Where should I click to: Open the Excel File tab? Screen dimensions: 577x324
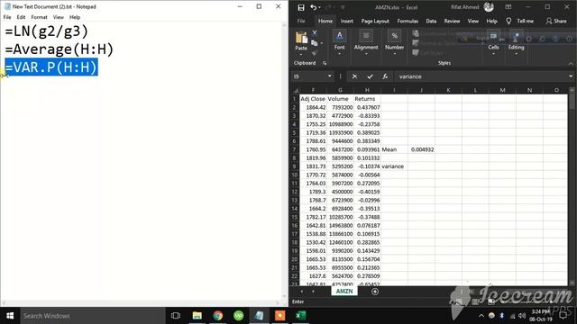301,21
